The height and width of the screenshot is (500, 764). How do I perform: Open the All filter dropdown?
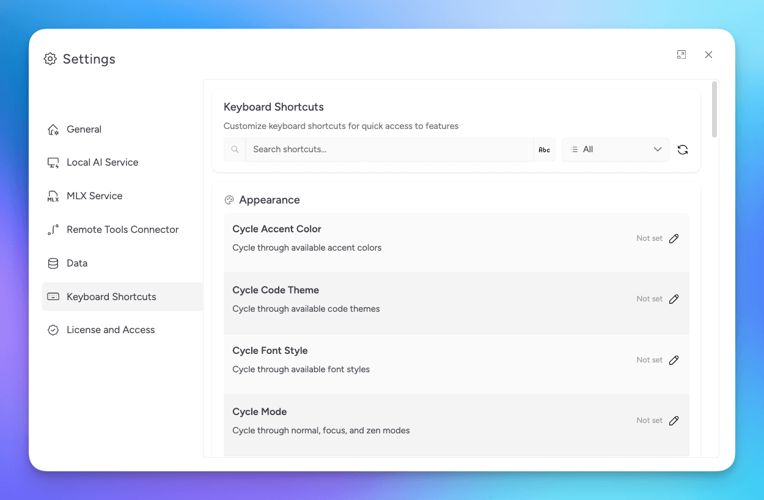coord(615,149)
